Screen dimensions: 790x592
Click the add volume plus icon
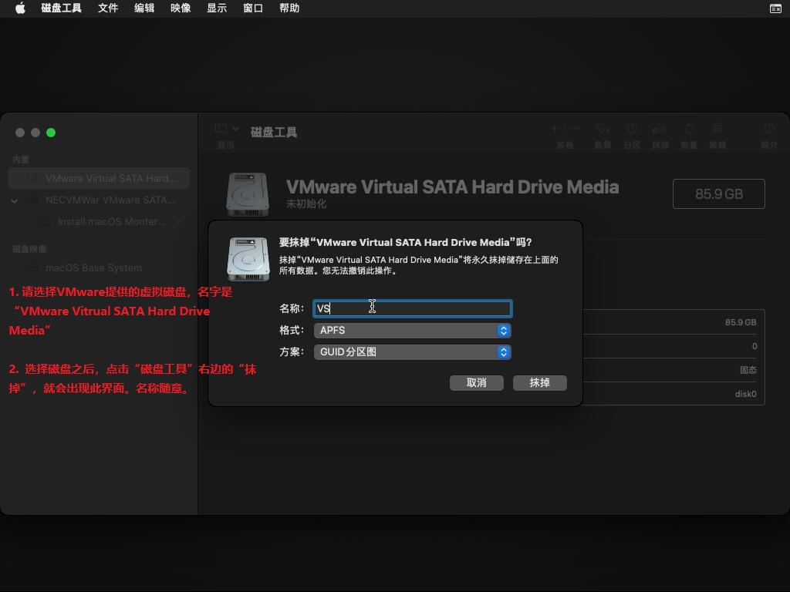[x=555, y=129]
